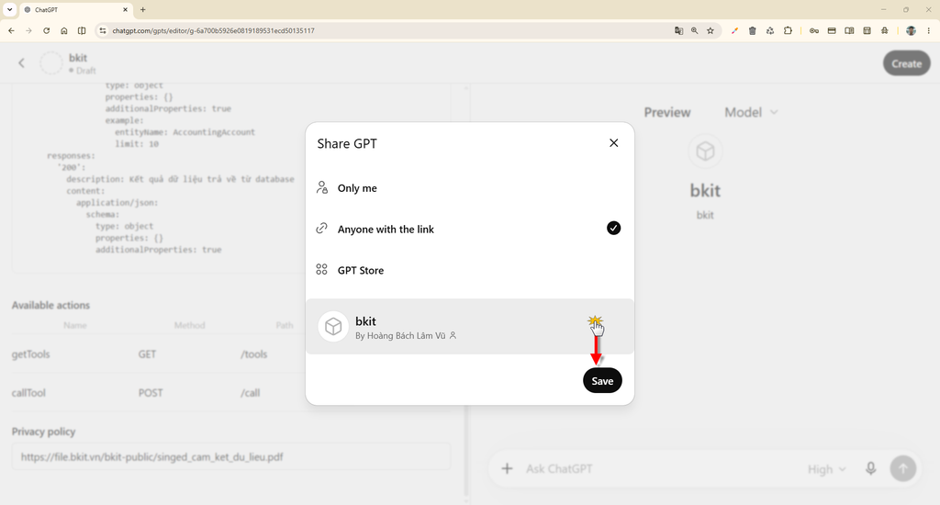Close the Share GPT dialog
940x505 pixels.
pyautogui.click(x=613, y=142)
